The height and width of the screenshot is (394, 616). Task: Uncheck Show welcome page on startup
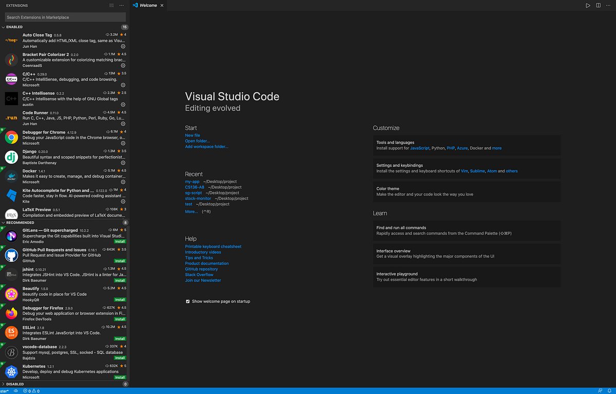pos(188,301)
